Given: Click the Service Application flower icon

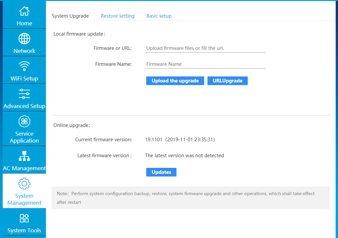Looking at the screenshot, I should click(24, 121).
